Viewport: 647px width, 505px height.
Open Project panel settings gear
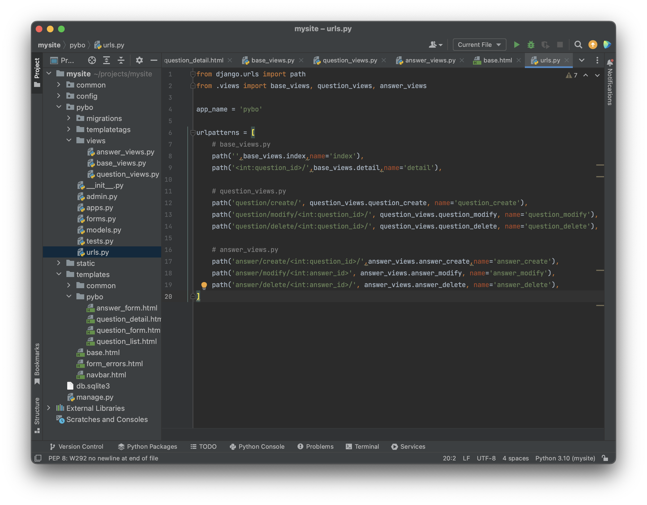pos(139,60)
